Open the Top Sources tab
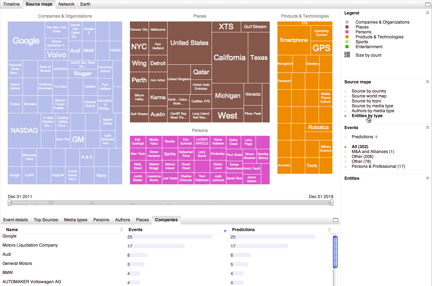Image resolution: width=432 pixels, height=286 pixels. tap(46, 220)
